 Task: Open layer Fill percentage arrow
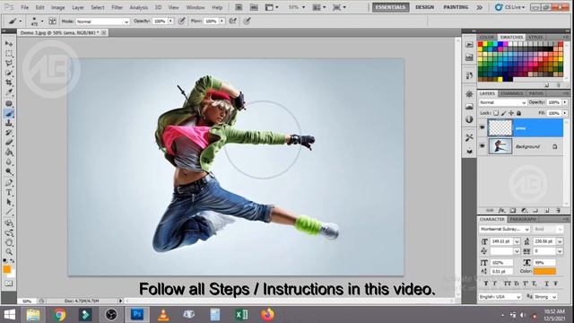click(x=565, y=113)
